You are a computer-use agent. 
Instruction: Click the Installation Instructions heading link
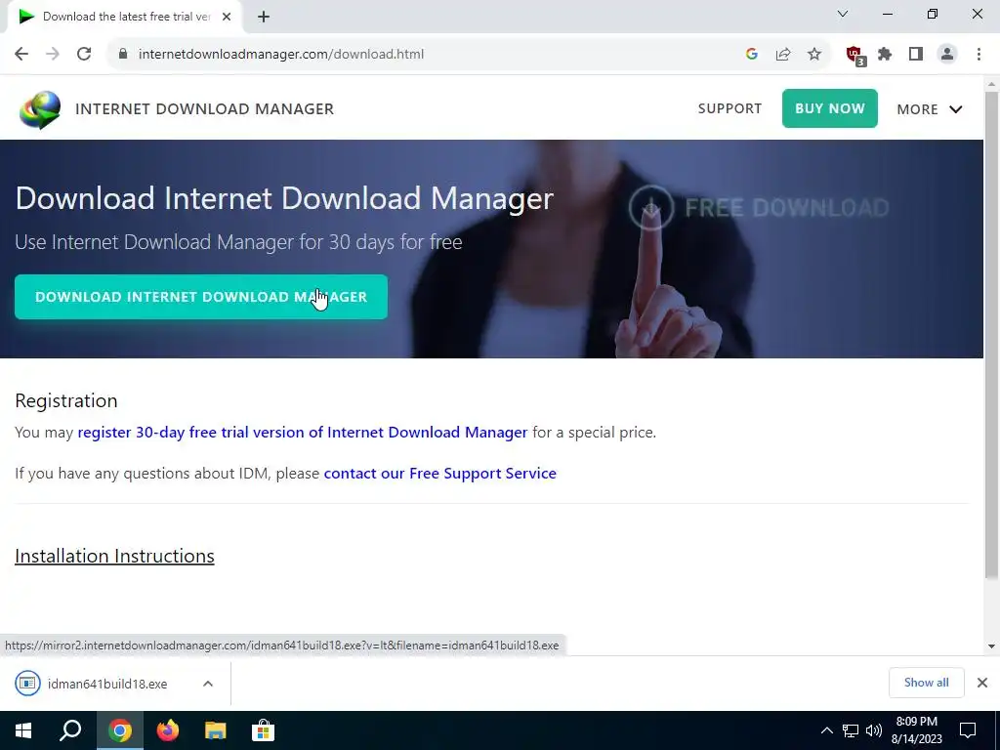114,556
